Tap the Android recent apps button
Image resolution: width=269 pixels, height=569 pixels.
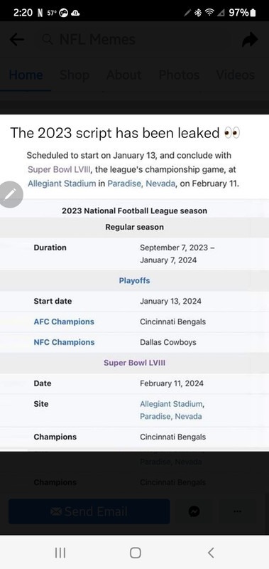60,553
